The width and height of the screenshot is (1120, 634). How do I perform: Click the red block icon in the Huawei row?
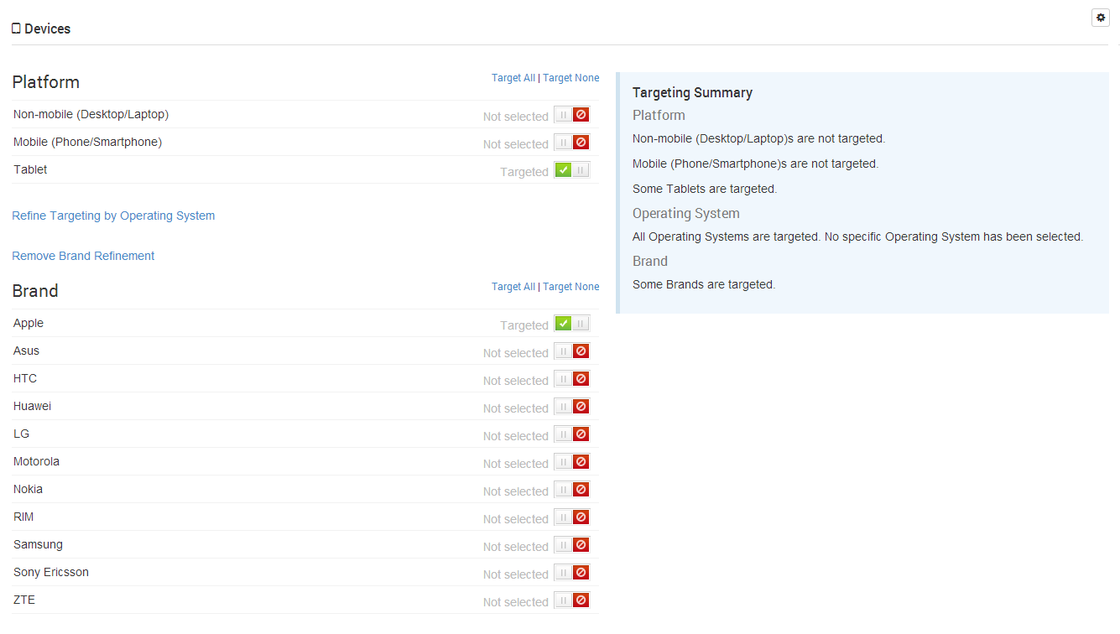point(581,407)
